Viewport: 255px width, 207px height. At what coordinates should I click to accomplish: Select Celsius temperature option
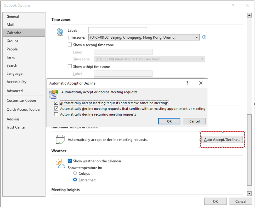click(75, 173)
